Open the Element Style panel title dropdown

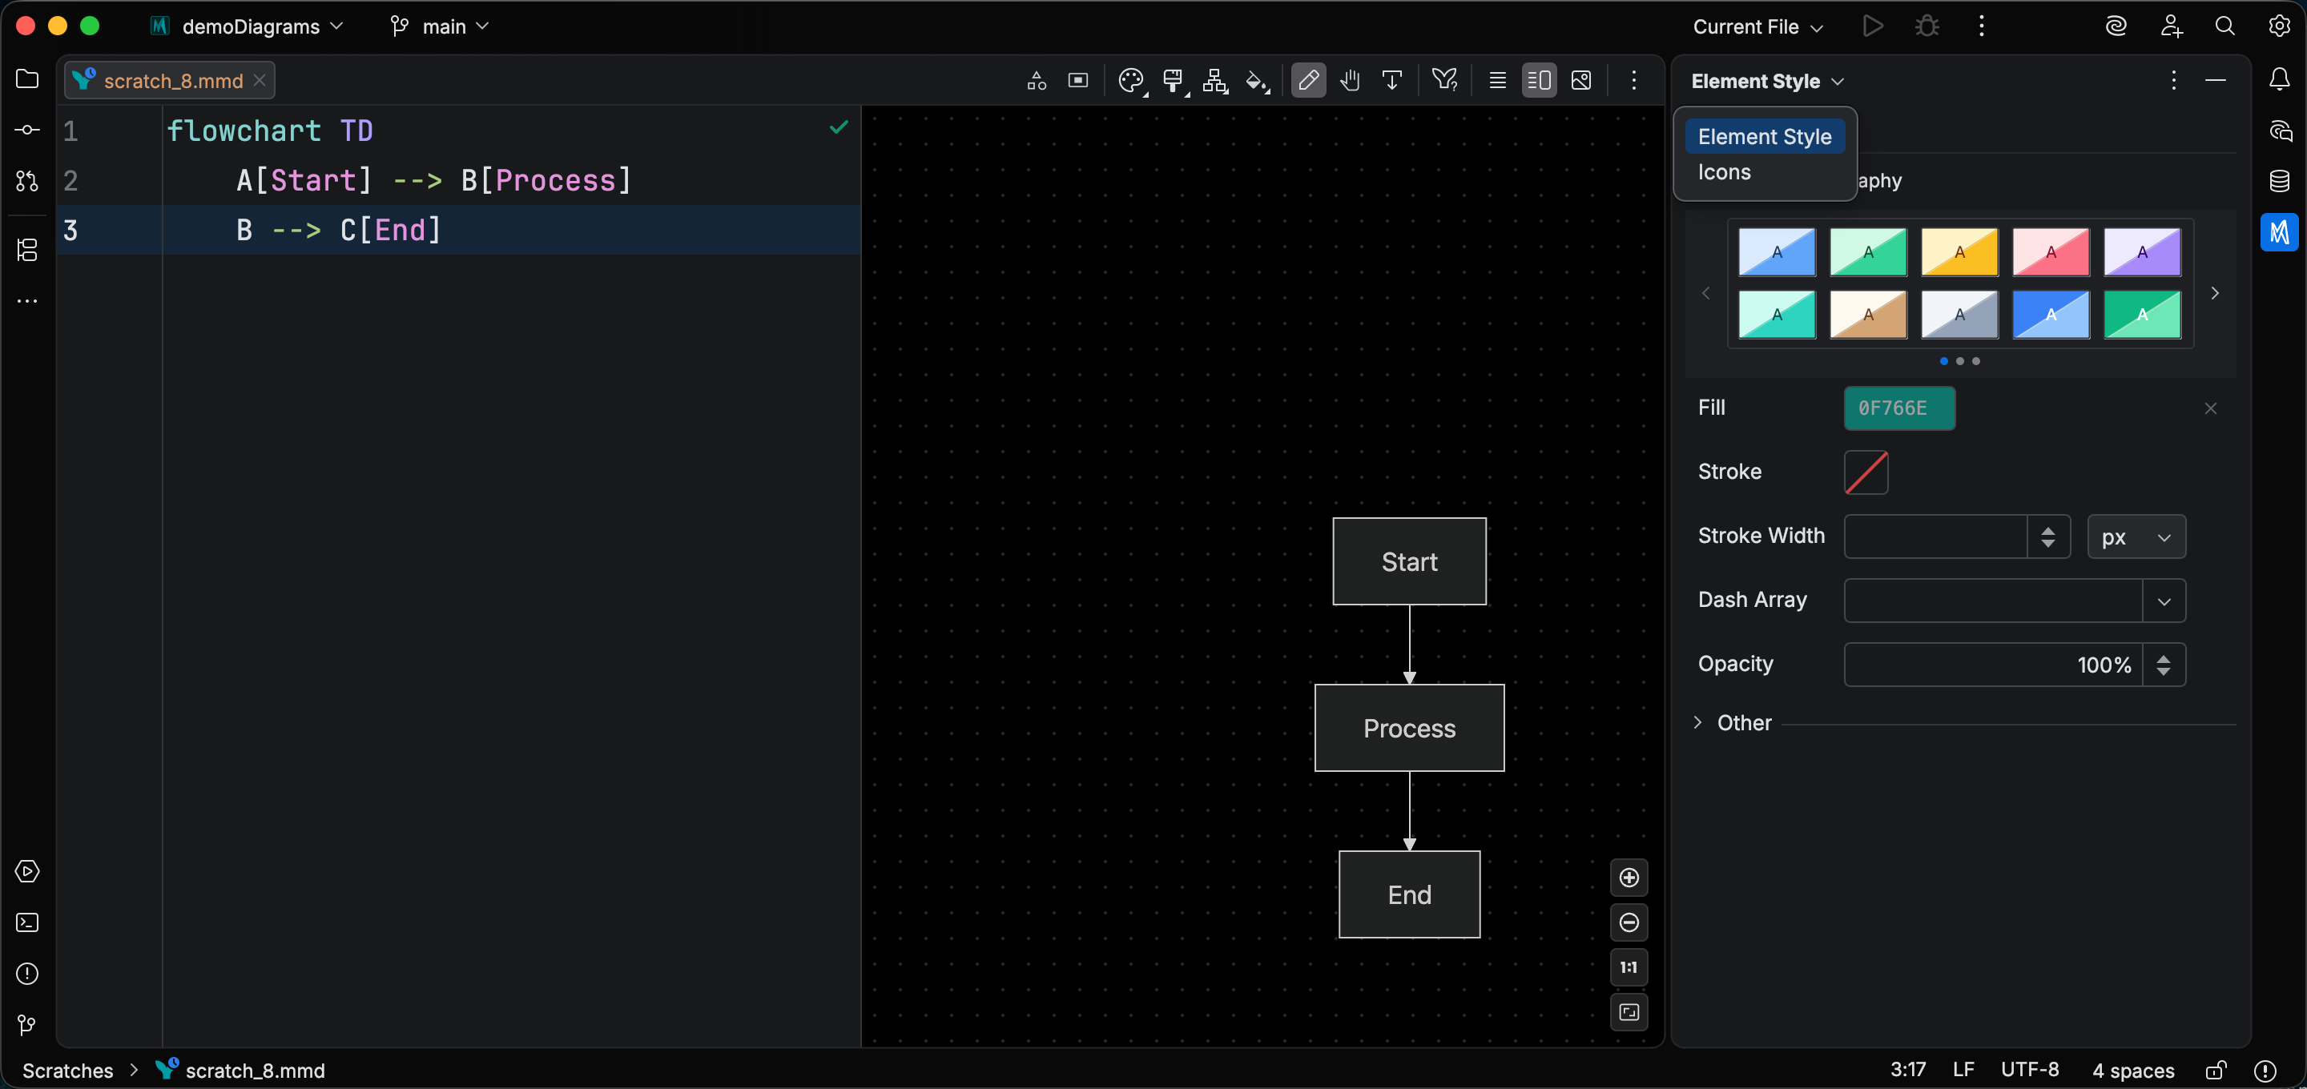1767,81
